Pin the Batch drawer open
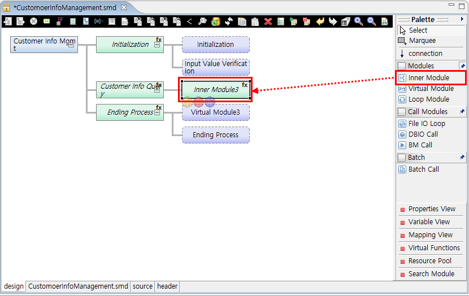This screenshot has width=469, height=296. tap(462, 157)
